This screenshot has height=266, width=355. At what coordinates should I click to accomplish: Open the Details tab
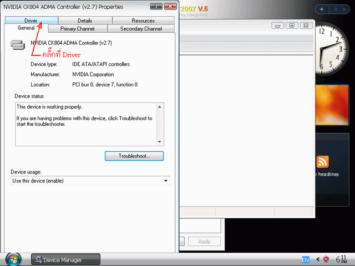click(85, 21)
